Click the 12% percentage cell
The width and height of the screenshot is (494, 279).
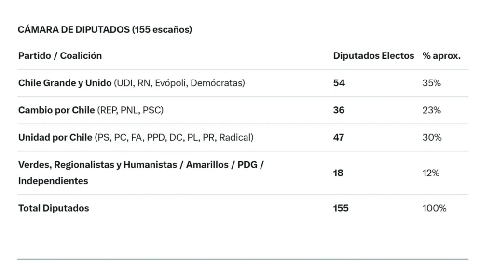pyautogui.click(x=431, y=173)
